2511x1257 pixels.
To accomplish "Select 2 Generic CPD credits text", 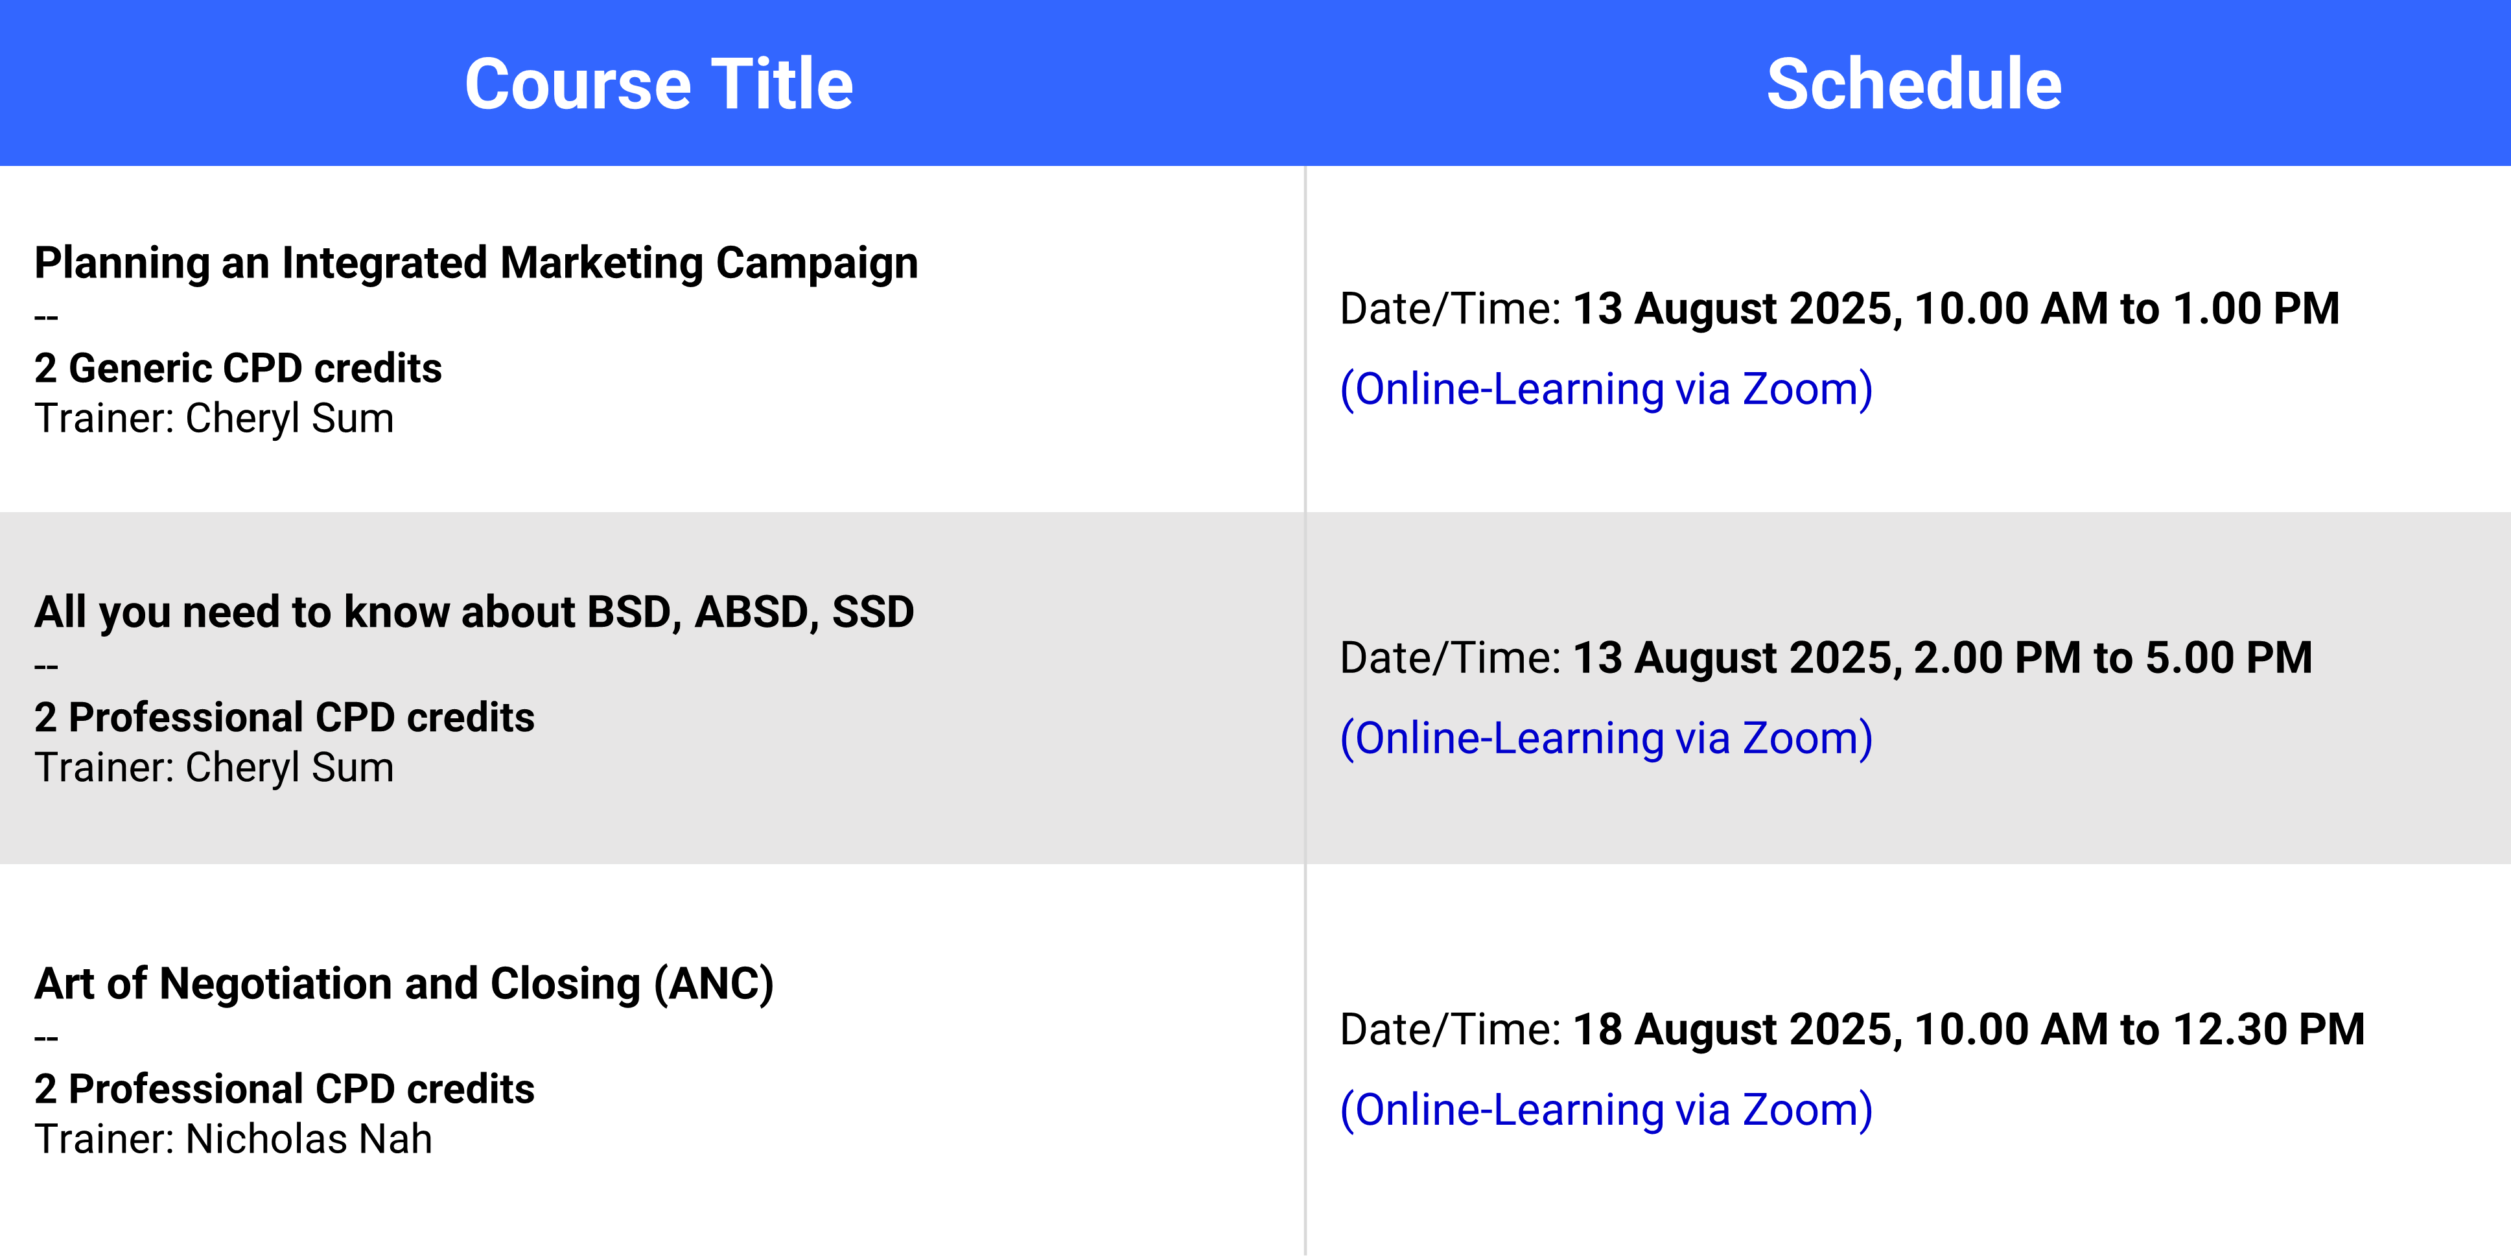I will click(238, 369).
